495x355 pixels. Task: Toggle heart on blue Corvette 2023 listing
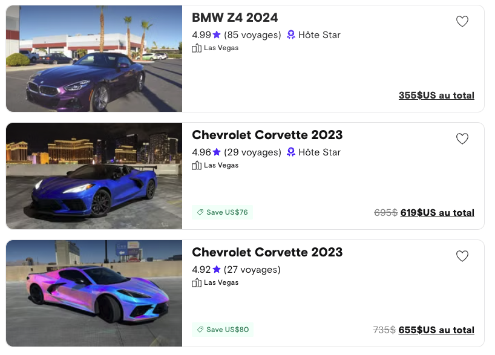pyautogui.click(x=462, y=139)
